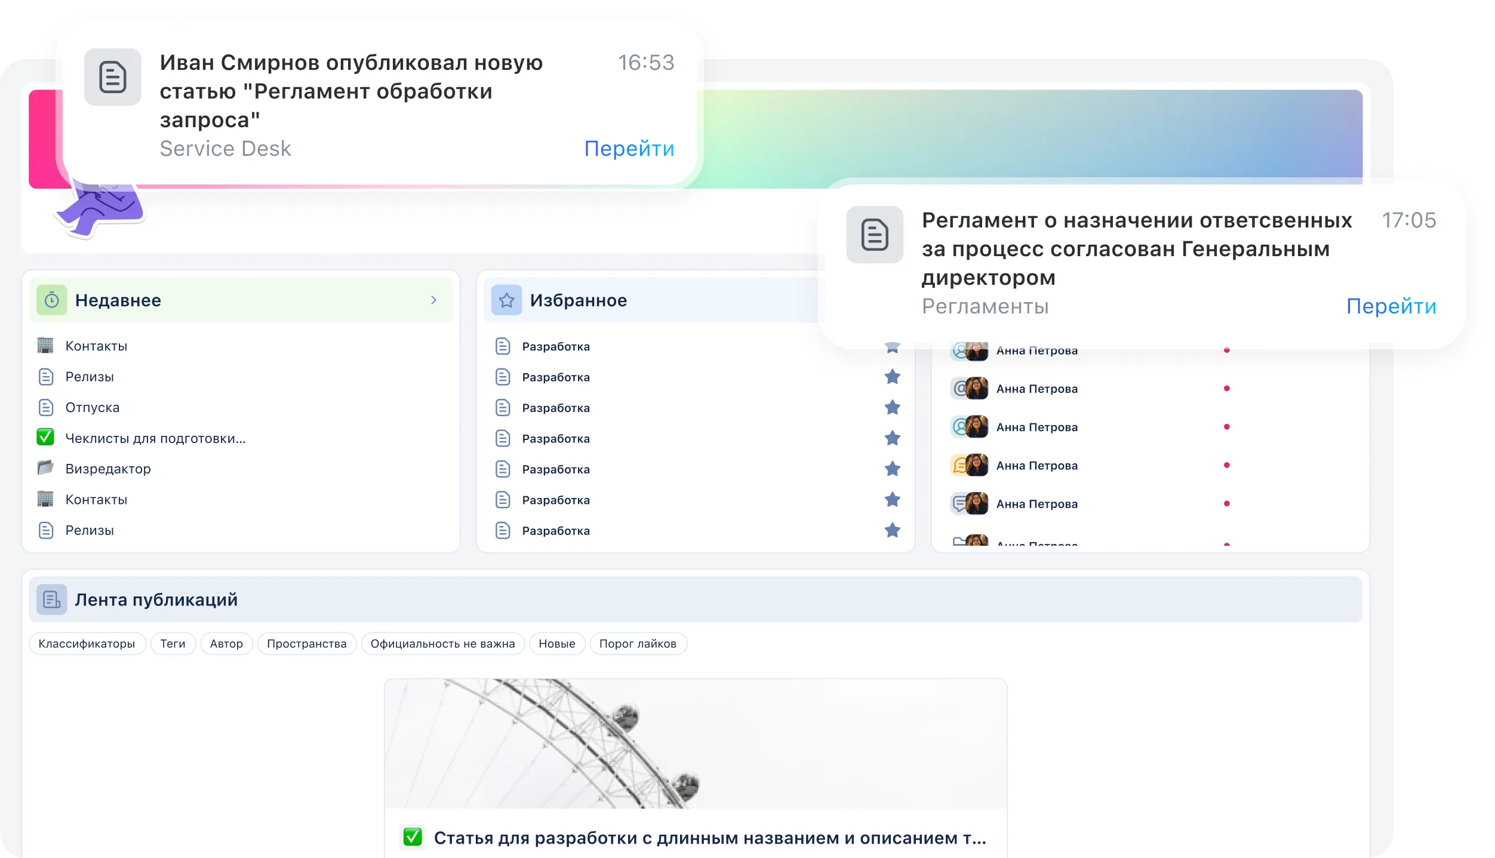The width and height of the screenshot is (1495, 858).
Task: Remove the star from the fourth Разработка item
Action: (x=892, y=438)
